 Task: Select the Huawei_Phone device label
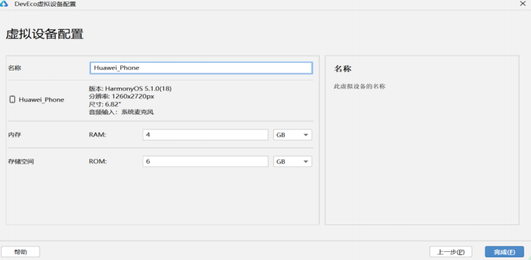click(42, 100)
